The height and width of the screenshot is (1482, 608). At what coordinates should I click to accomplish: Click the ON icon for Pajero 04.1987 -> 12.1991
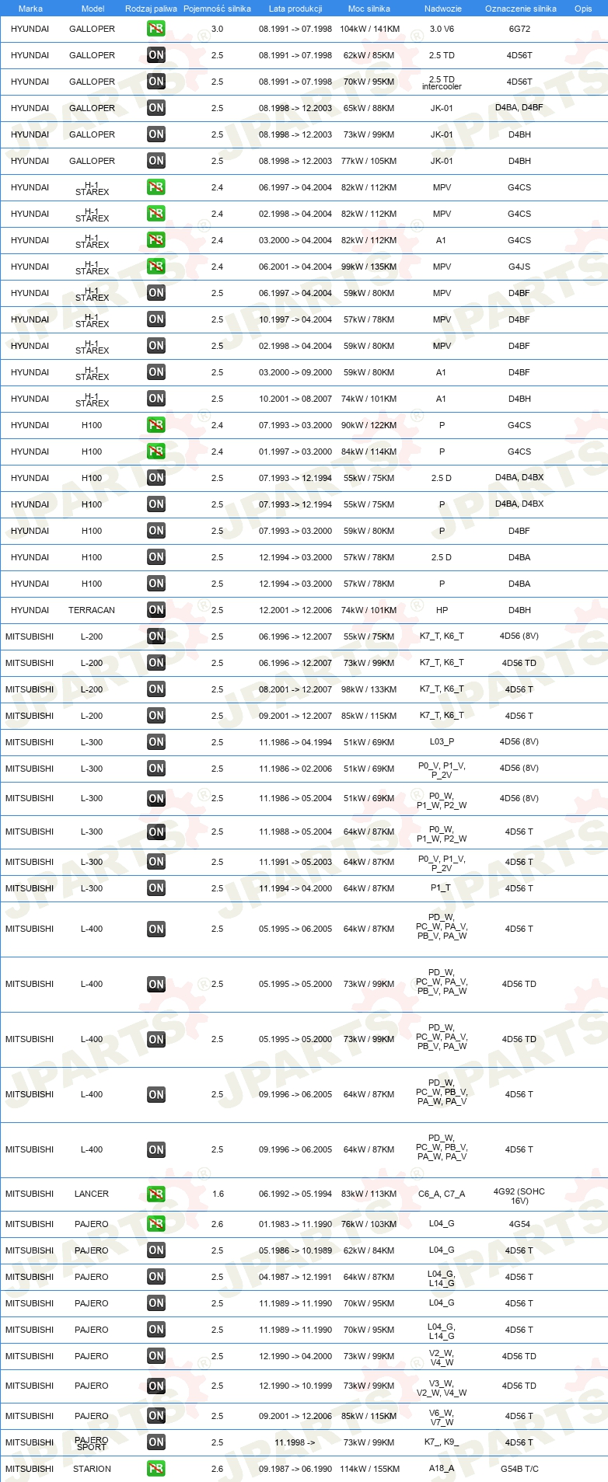[x=156, y=1277]
